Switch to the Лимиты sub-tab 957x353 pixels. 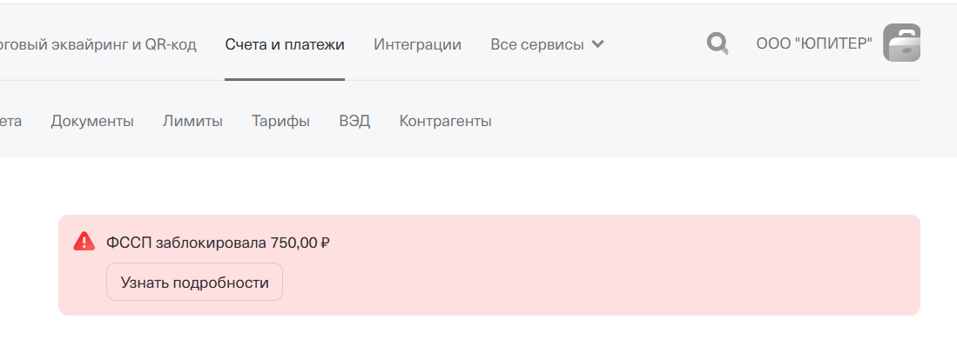click(x=192, y=121)
